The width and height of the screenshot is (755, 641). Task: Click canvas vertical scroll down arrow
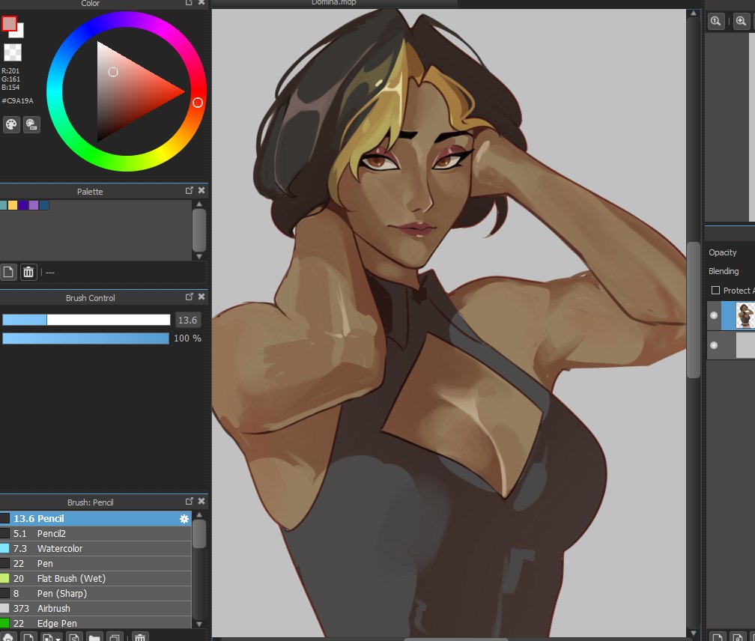(x=694, y=634)
